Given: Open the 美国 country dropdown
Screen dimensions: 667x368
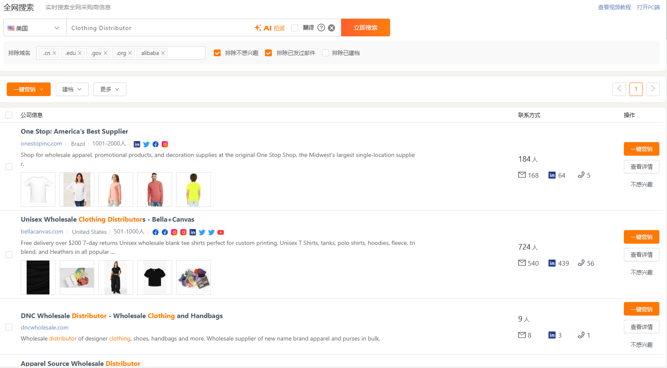Looking at the screenshot, I should click(x=35, y=28).
